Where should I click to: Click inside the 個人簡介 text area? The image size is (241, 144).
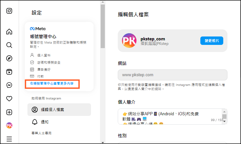[x=170, y=117]
